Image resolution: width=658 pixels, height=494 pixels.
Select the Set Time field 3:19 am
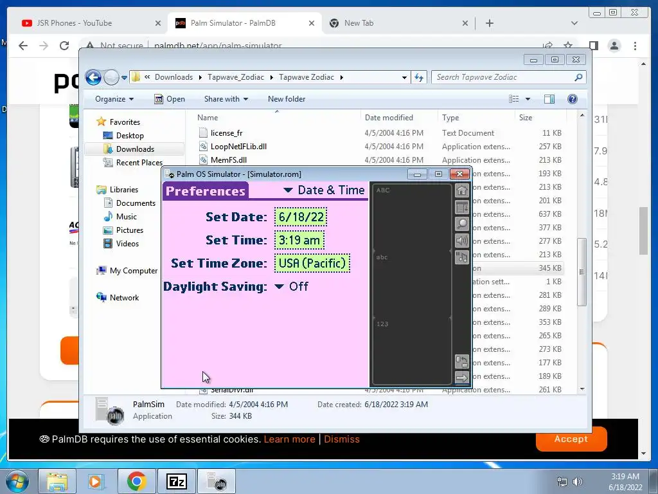coord(299,241)
